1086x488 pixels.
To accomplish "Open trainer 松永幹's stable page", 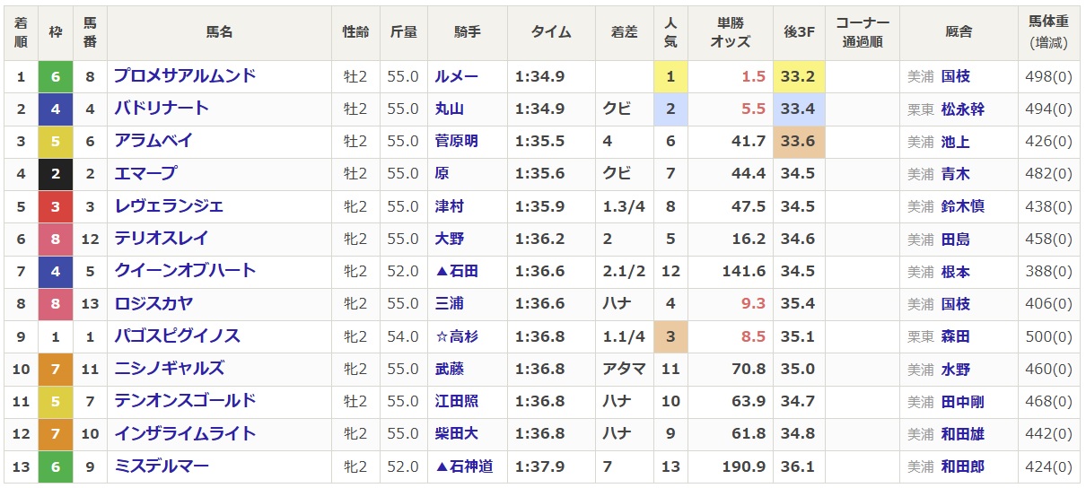I will coord(962,109).
